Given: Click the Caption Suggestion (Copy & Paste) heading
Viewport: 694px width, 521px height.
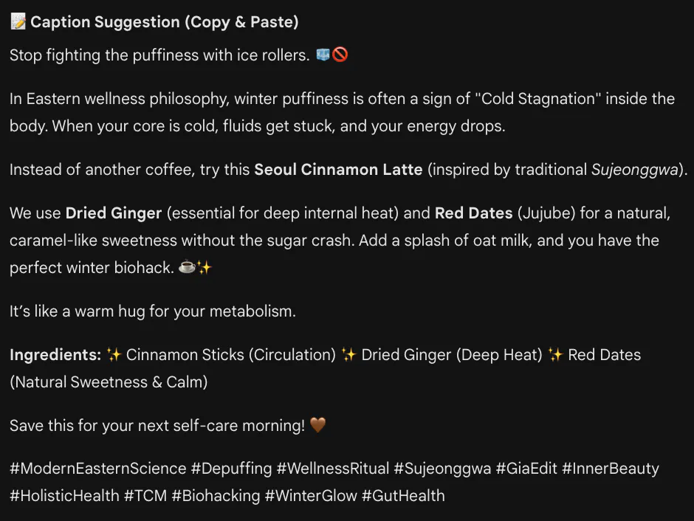Looking at the screenshot, I should [164, 22].
